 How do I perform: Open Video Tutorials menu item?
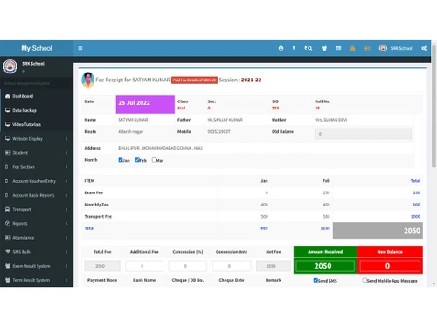tap(37, 124)
